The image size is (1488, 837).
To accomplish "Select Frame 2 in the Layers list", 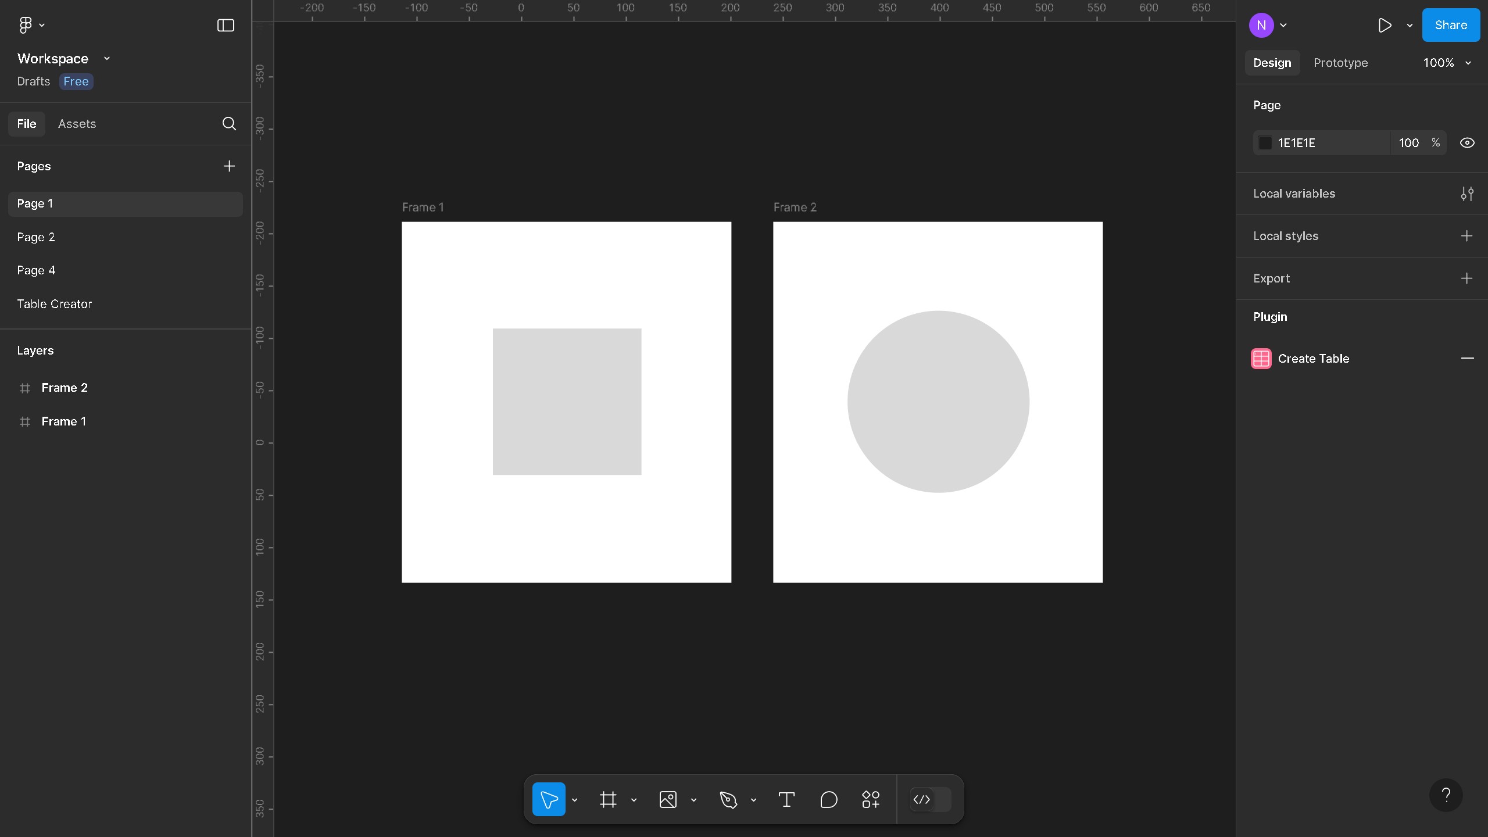I will click(64, 388).
